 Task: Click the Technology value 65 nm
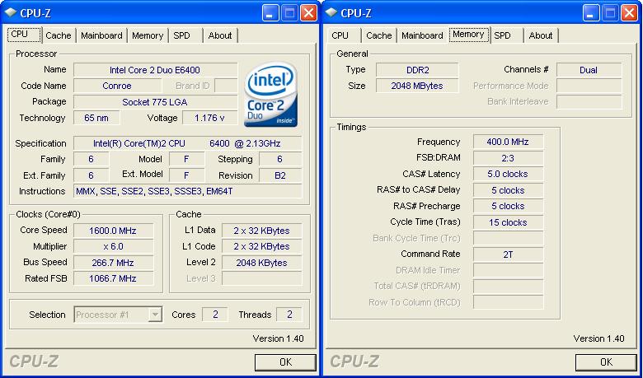96,118
